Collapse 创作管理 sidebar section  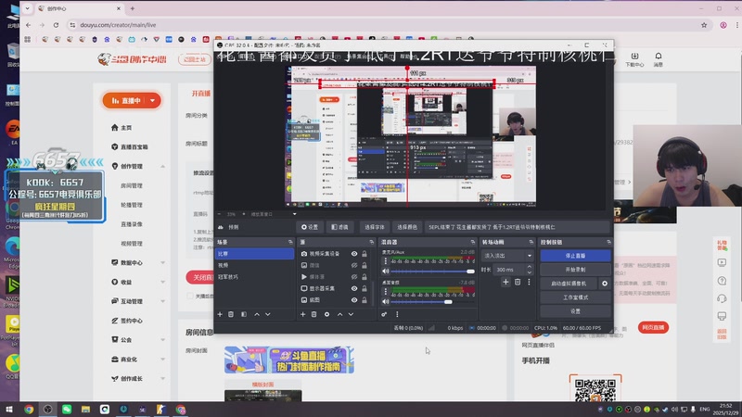[163, 167]
